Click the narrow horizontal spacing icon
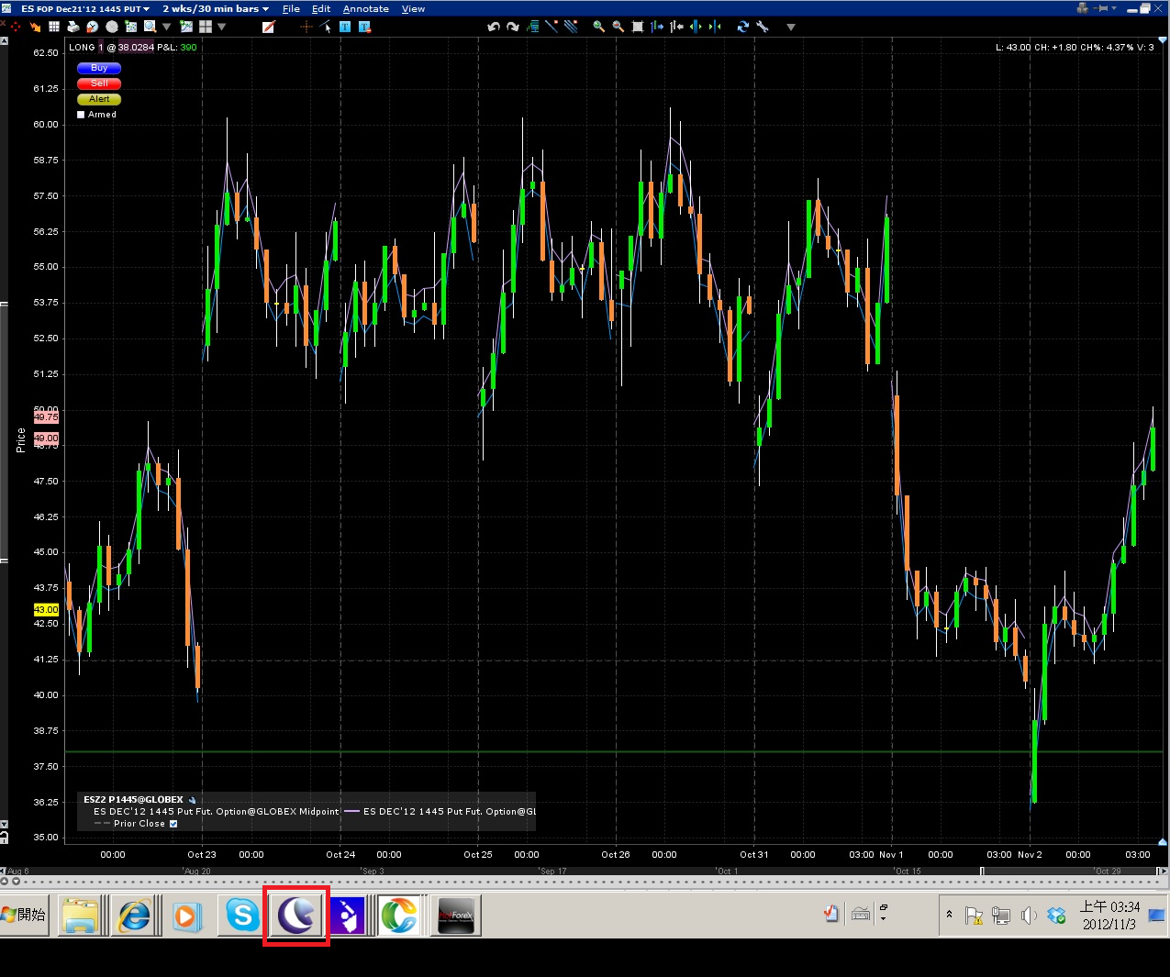The image size is (1170, 977). point(715,27)
